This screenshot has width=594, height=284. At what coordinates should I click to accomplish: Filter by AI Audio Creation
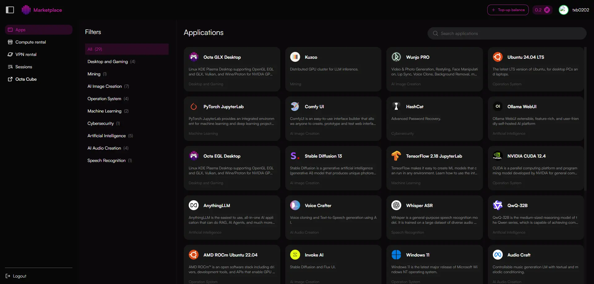click(127, 148)
